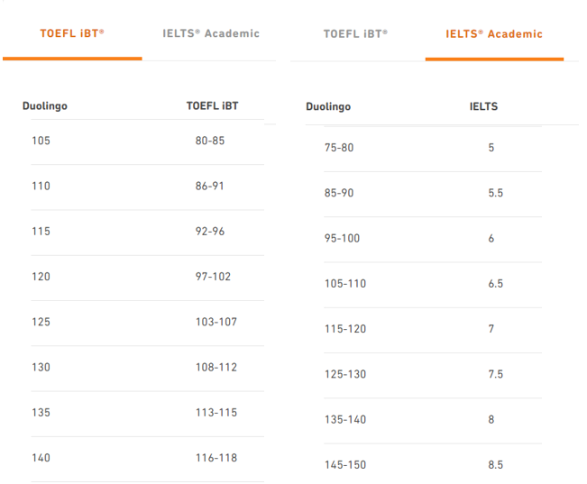Select the active IELTS Academic tab on right
The width and height of the screenshot is (587, 484).
494,34
